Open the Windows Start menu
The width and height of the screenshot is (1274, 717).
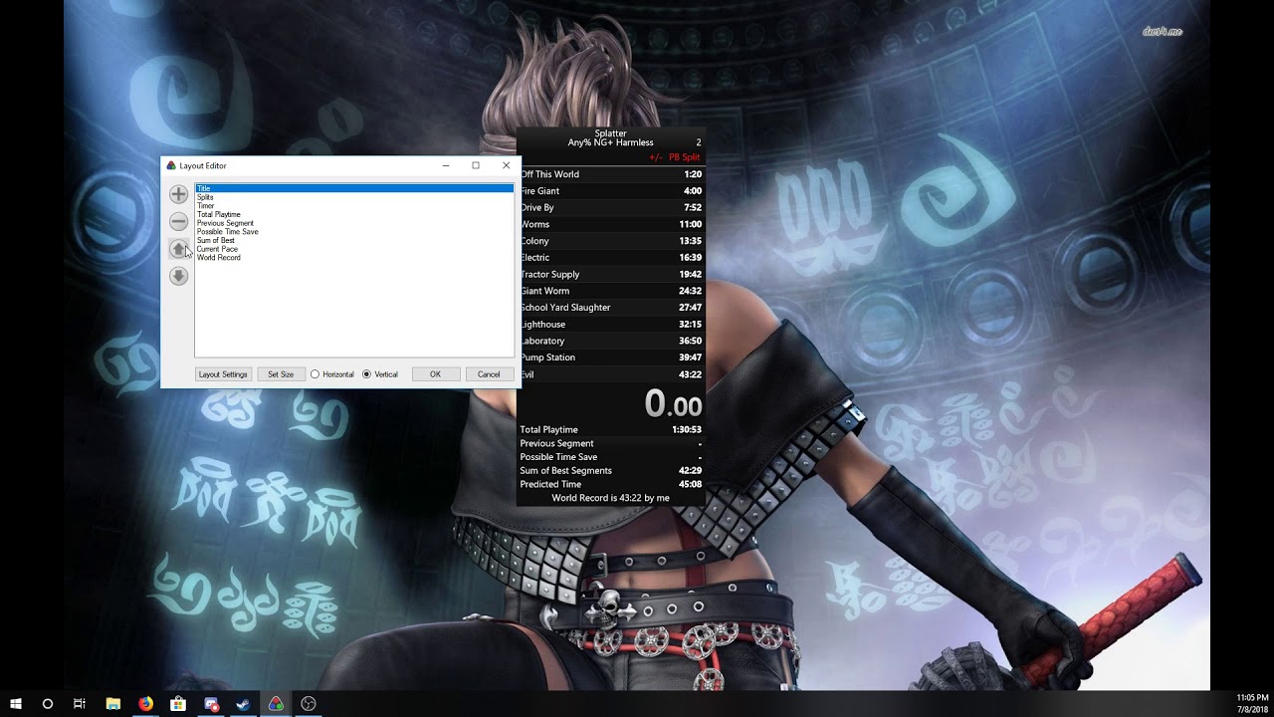(x=16, y=703)
